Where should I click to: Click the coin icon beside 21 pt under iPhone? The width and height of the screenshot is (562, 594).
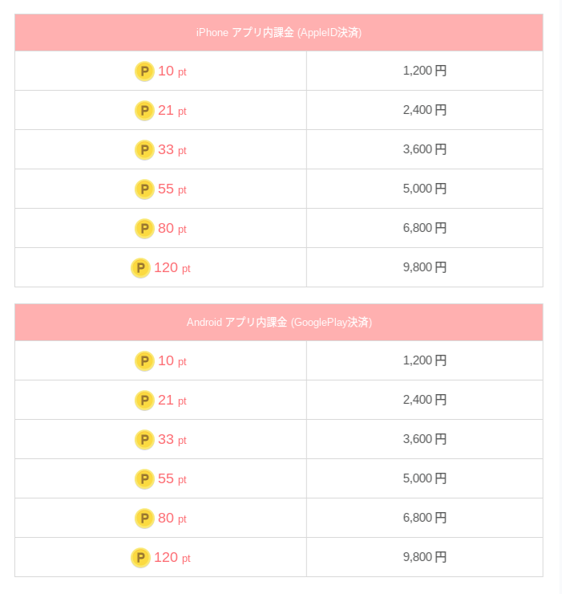click(144, 111)
